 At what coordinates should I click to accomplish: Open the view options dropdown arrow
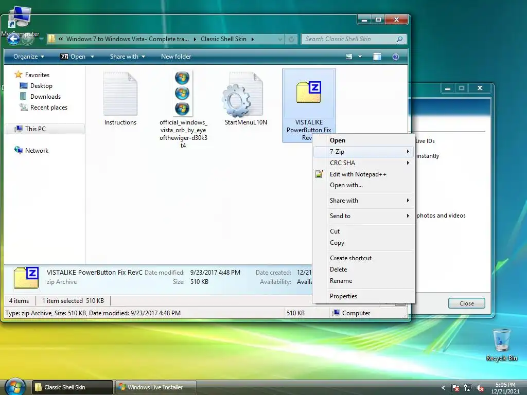[x=360, y=57]
